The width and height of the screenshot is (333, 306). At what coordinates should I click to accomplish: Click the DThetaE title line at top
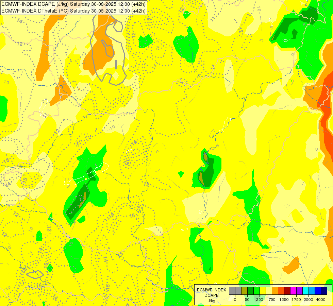(73, 11)
